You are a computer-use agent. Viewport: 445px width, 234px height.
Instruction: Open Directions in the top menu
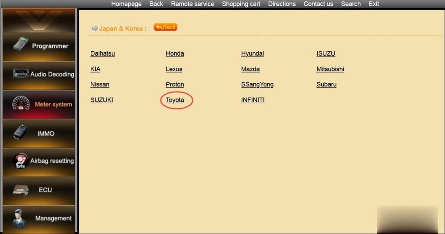pyautogui.click(x=282, y=4)
